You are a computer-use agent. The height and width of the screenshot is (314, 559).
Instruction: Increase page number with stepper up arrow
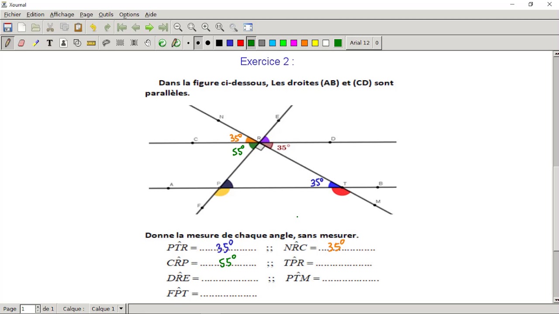38,307
